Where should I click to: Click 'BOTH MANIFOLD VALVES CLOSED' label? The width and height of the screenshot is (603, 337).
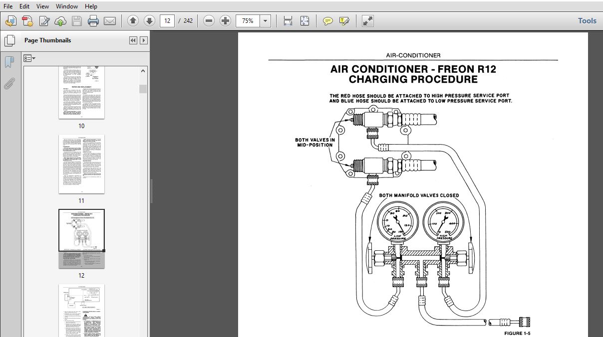[419, 195]
